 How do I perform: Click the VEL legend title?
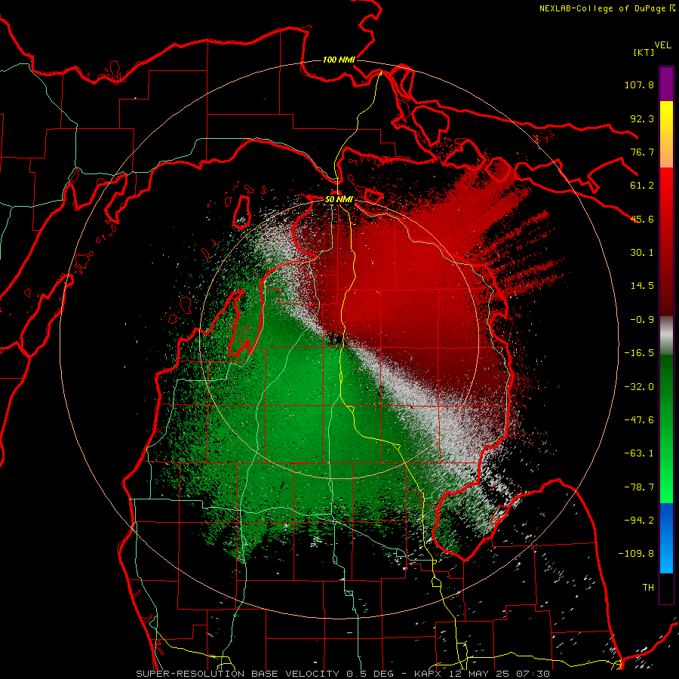[x=662, y=45]
